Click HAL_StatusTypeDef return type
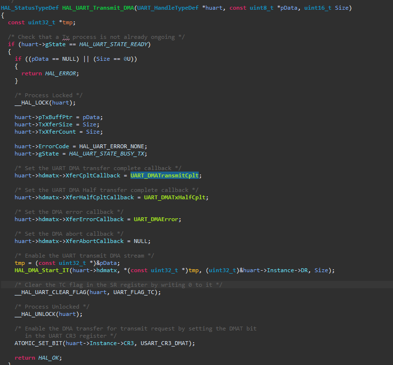 [30, 8]
